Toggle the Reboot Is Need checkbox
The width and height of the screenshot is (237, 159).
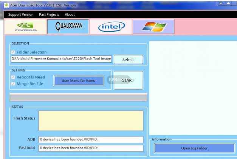coord(13,77)
